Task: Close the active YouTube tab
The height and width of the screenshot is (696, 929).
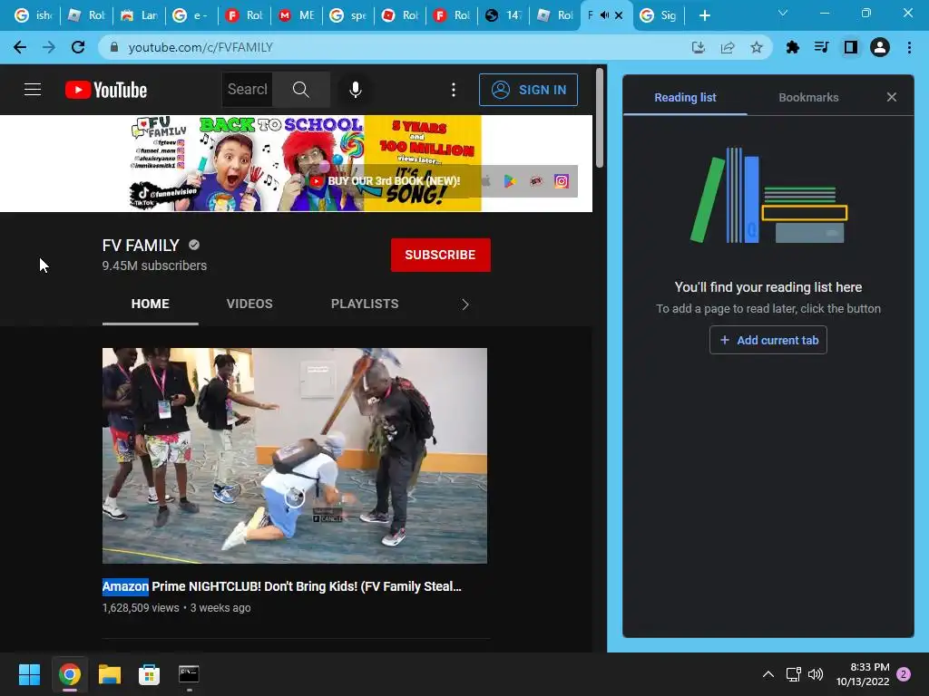Action: click(x=619, y=15)
